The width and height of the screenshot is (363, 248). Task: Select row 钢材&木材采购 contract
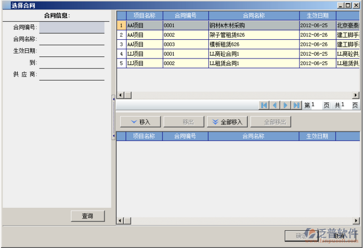[x=254, y=25]
